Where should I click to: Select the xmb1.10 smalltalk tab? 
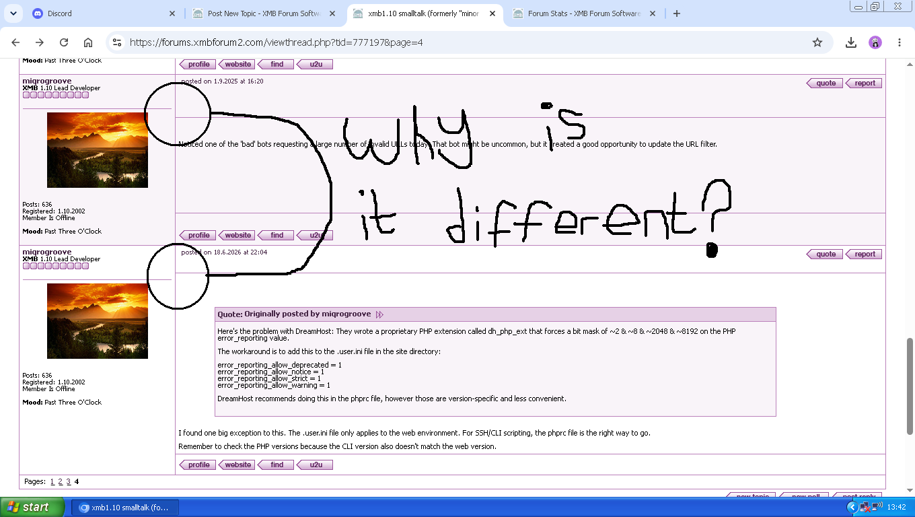pyautogui.click(x=425, y=13)
